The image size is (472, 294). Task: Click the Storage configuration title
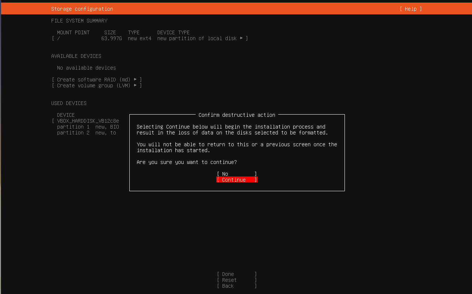click(x=82, y=9)
